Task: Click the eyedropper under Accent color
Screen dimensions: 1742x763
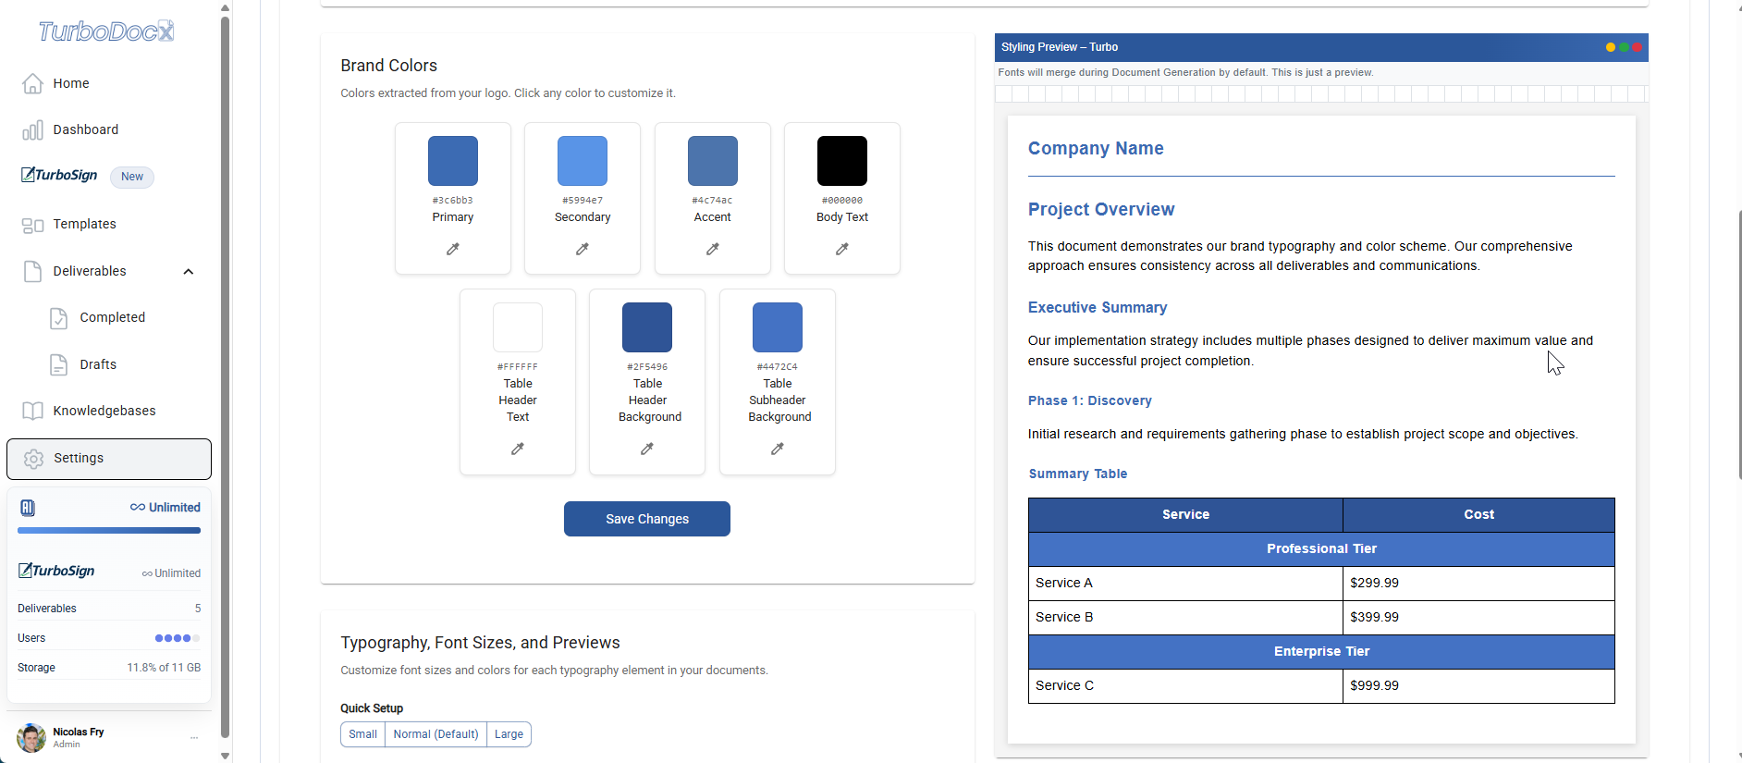Action: click(x=713, y=249)
